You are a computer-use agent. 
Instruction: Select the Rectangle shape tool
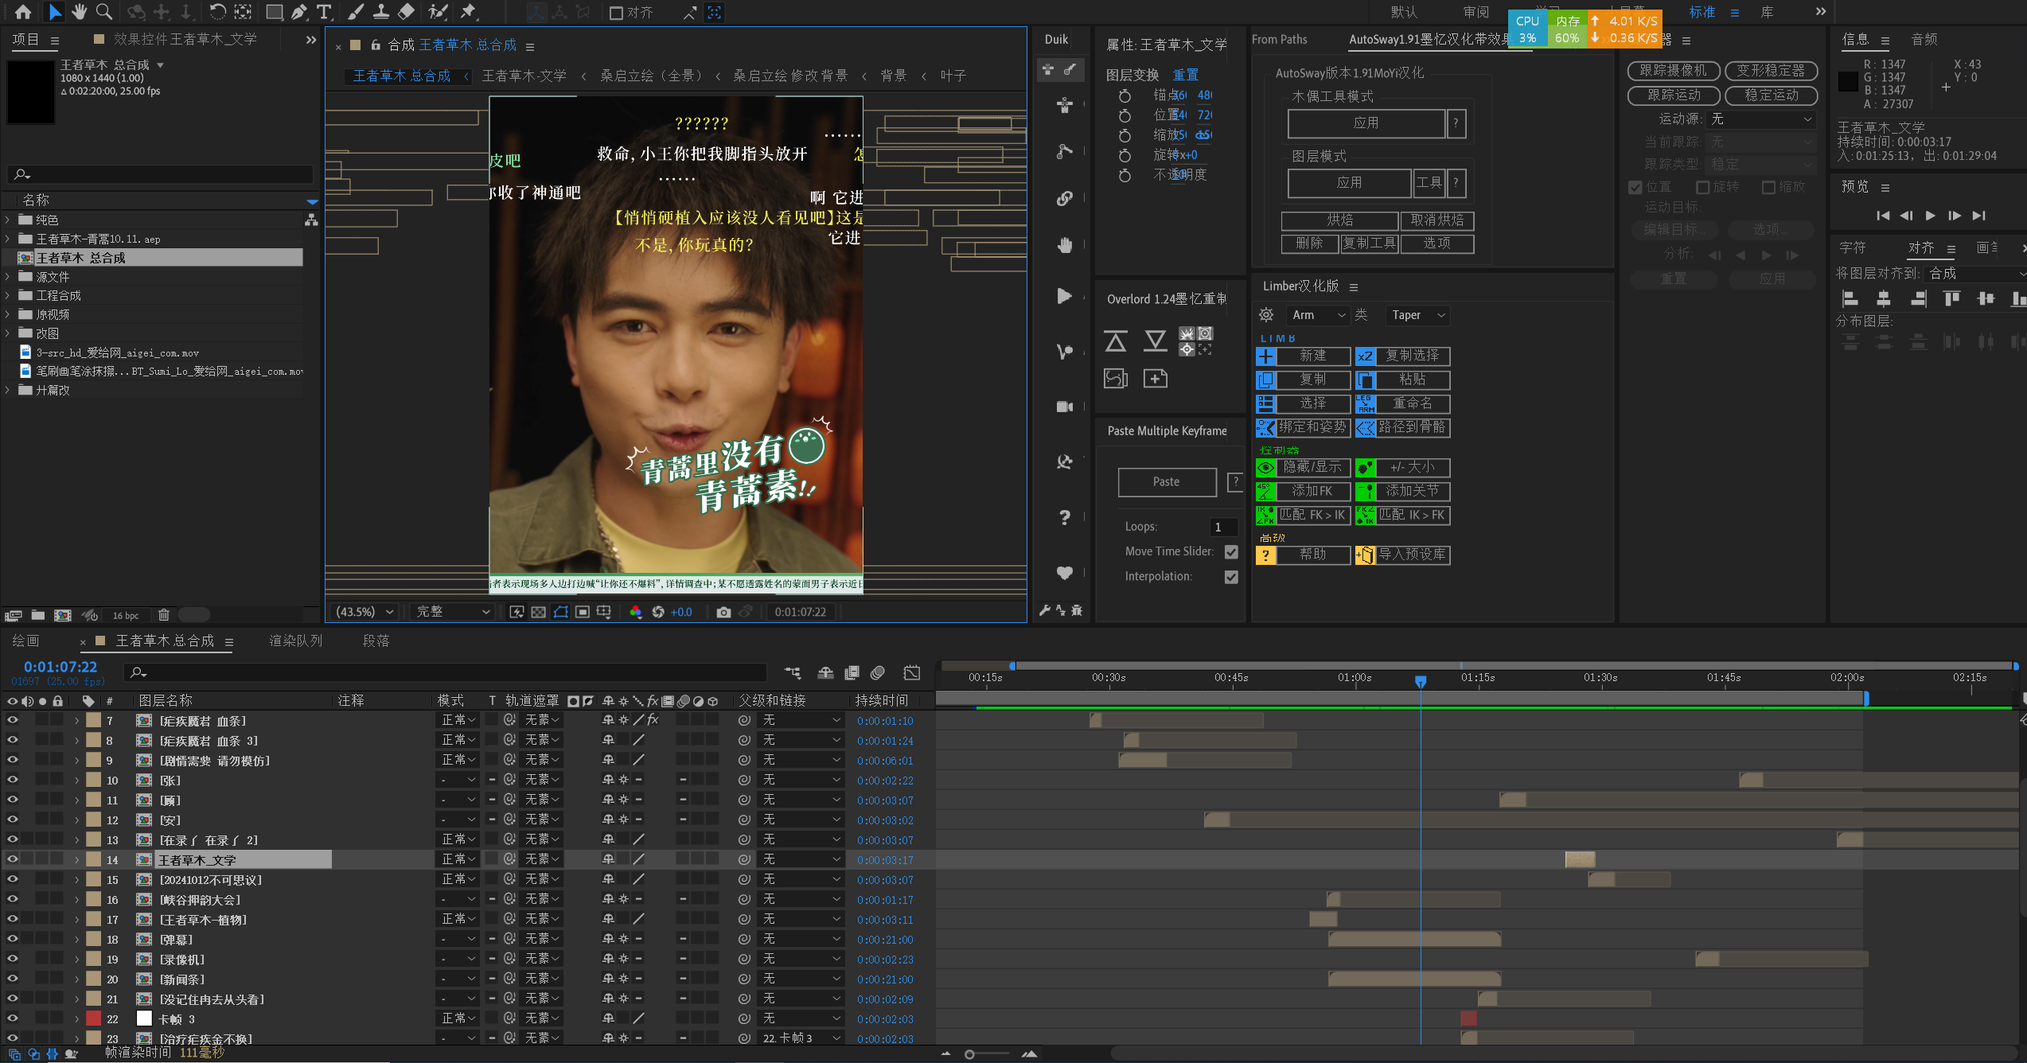[274, 12]
